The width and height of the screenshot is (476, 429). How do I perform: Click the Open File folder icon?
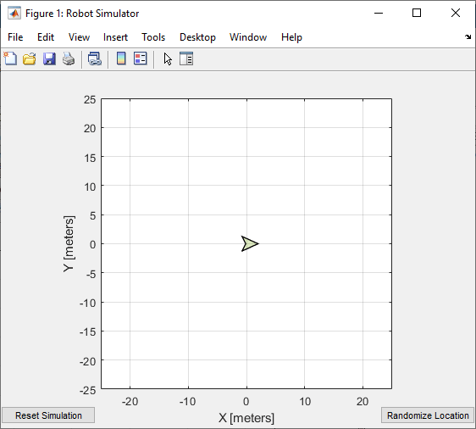(x=30, y=58)
